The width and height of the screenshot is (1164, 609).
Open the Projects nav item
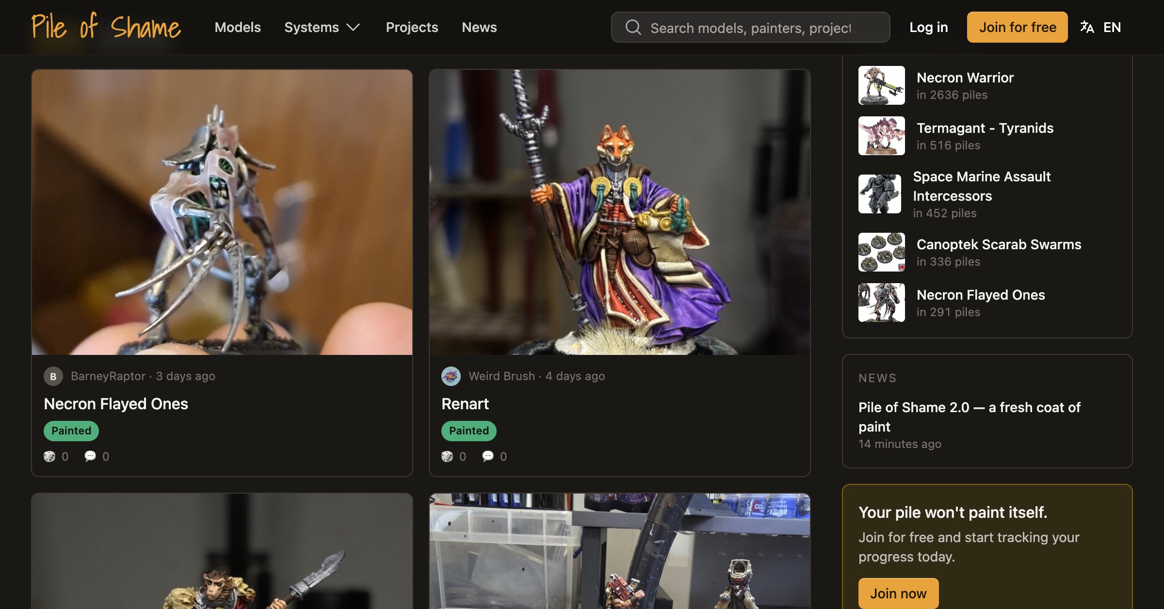pos(412,27)
